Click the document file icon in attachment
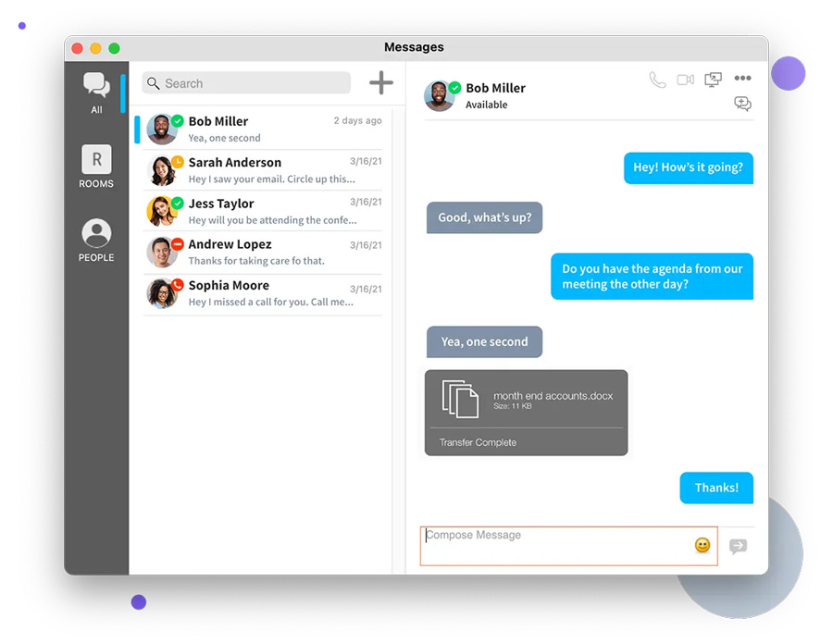This screenshot has width=833, height=643. (460, 399)
